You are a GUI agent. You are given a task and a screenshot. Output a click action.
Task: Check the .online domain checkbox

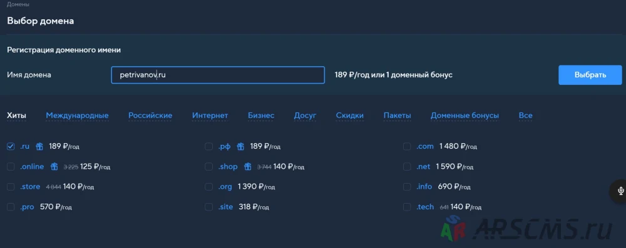pyautogui.click(x=11, y=167)
